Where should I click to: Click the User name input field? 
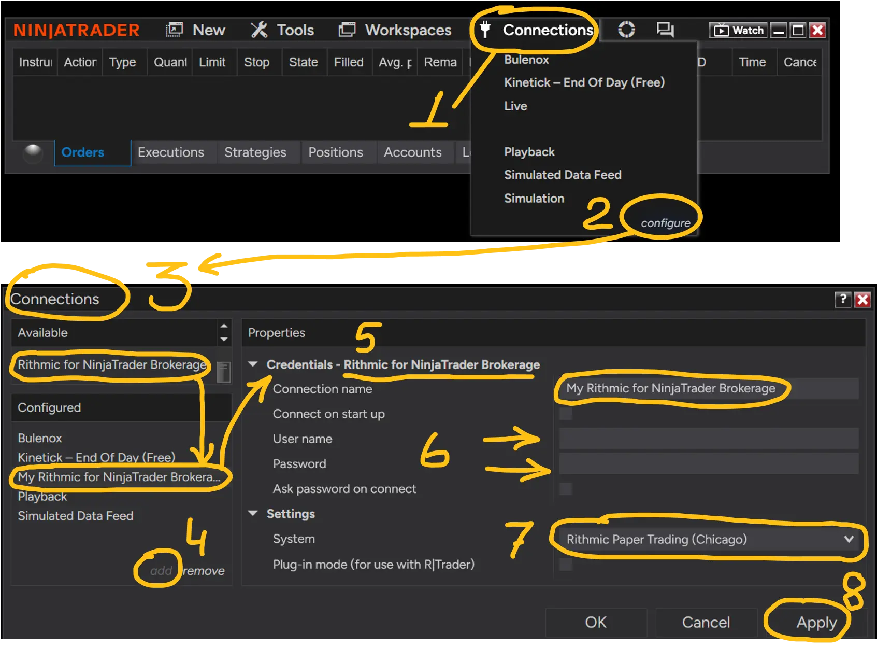(x=709, y=439)
